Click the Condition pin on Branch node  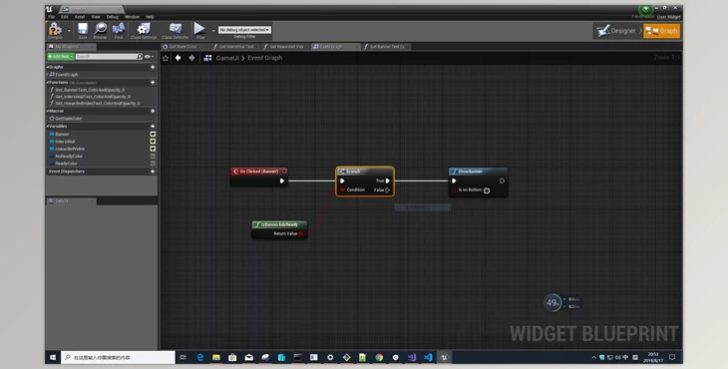[x=343, y=189]
